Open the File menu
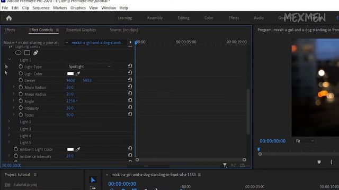339x190 pixels. (5, 8)
